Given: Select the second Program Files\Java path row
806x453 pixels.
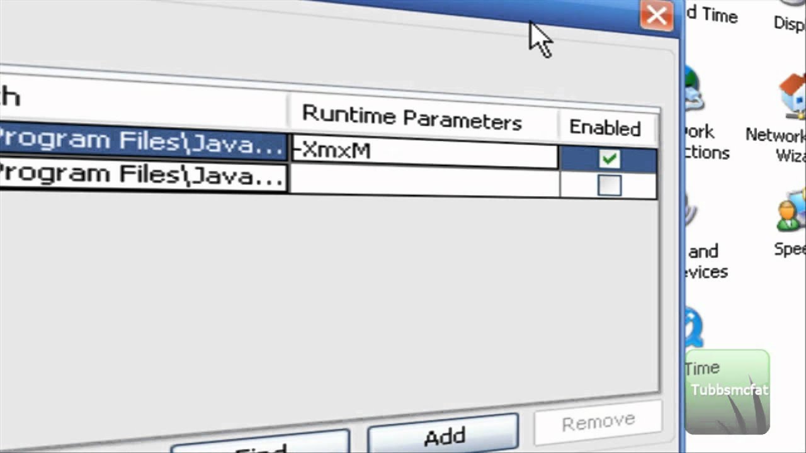Looking at the screenshot, I should [144, 177].
